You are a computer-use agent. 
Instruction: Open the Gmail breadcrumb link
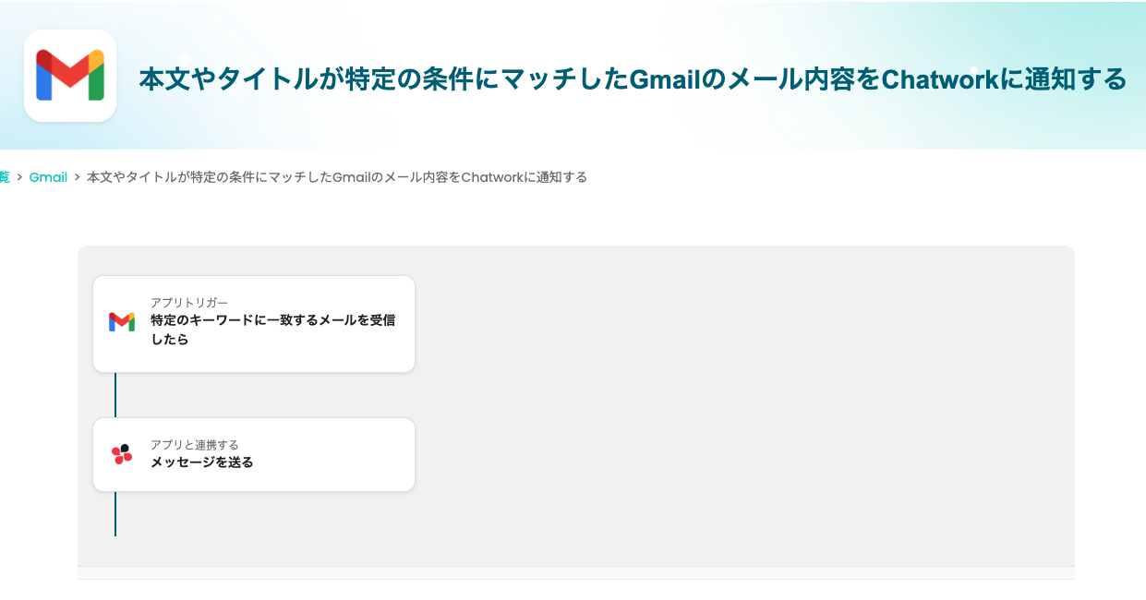(x=48, y=177)
